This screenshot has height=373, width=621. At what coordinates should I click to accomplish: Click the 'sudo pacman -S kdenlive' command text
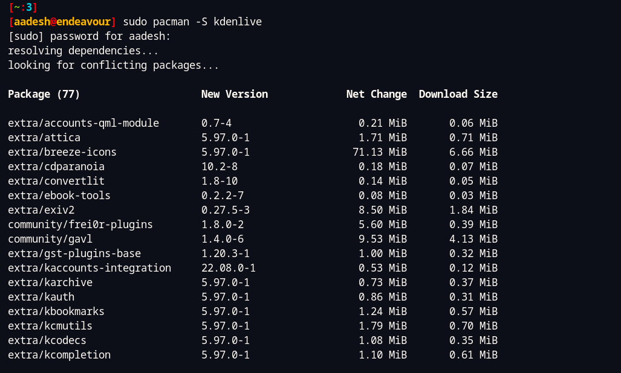click(x=192, y=22)
